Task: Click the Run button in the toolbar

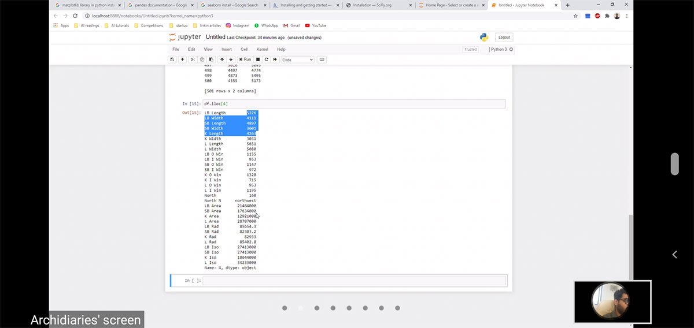Action: [x=245, y=59]
